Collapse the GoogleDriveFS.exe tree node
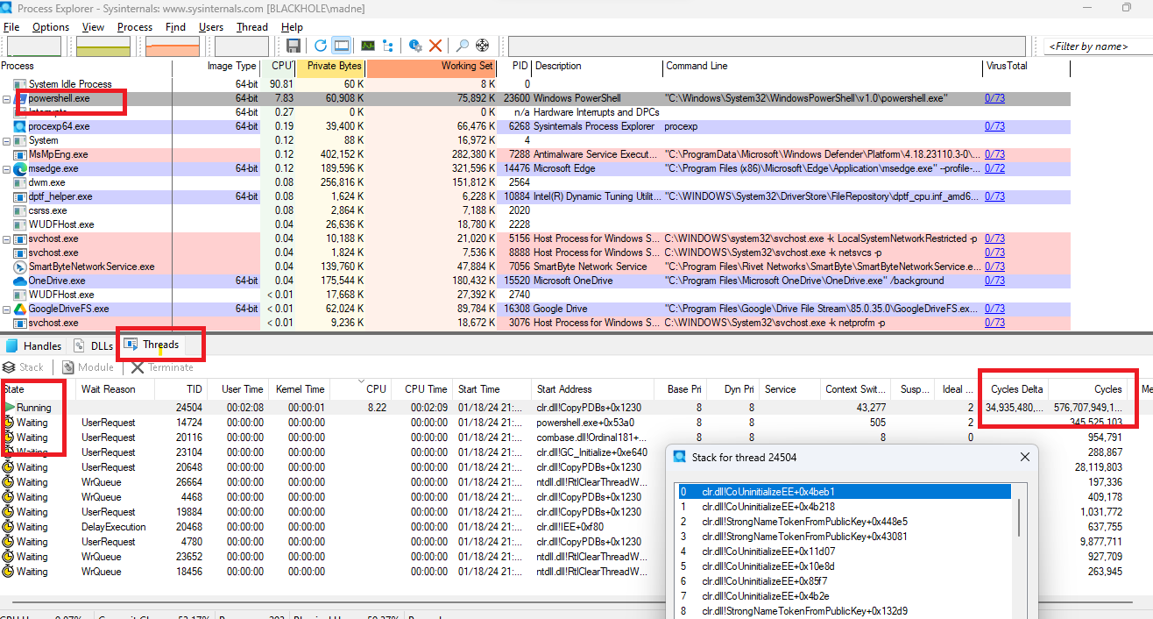 [7, 309]
